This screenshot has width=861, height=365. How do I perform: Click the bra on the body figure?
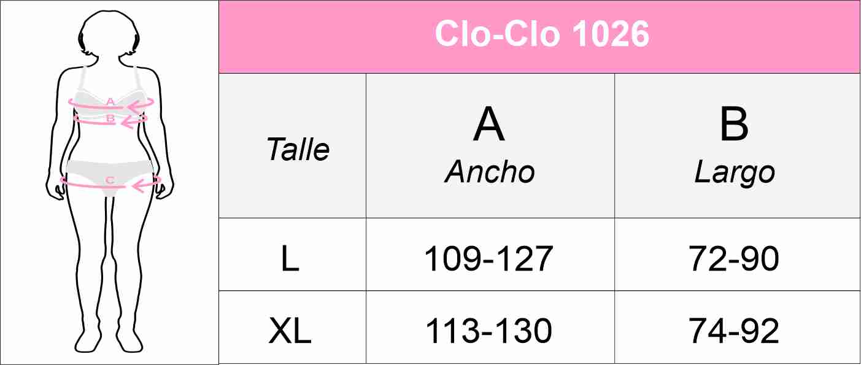click(92, 97)
